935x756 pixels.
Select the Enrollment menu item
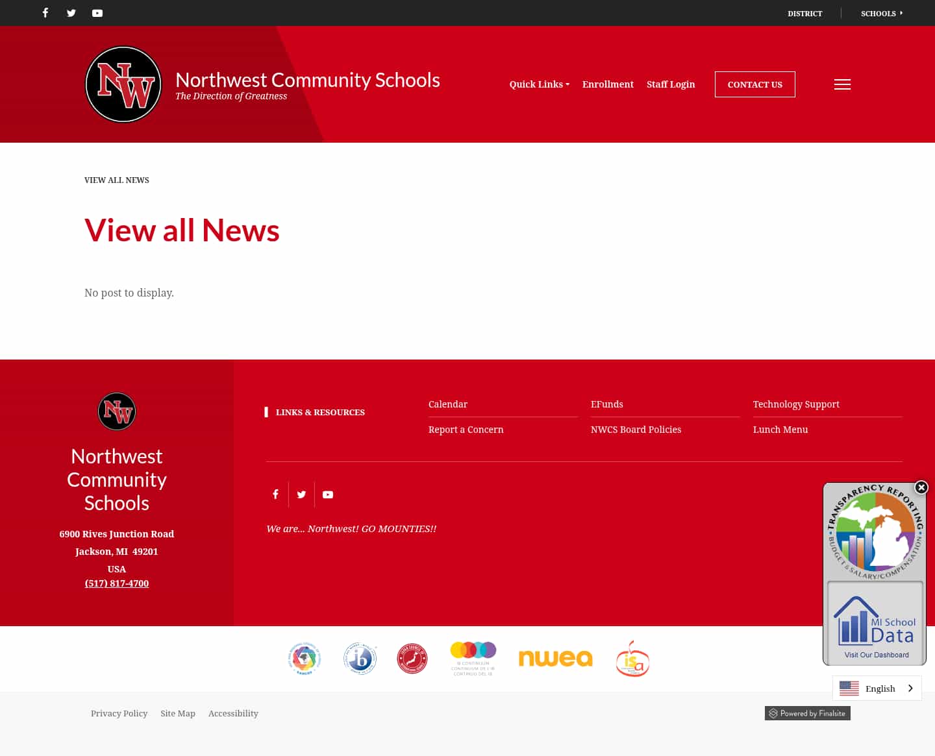608,84
